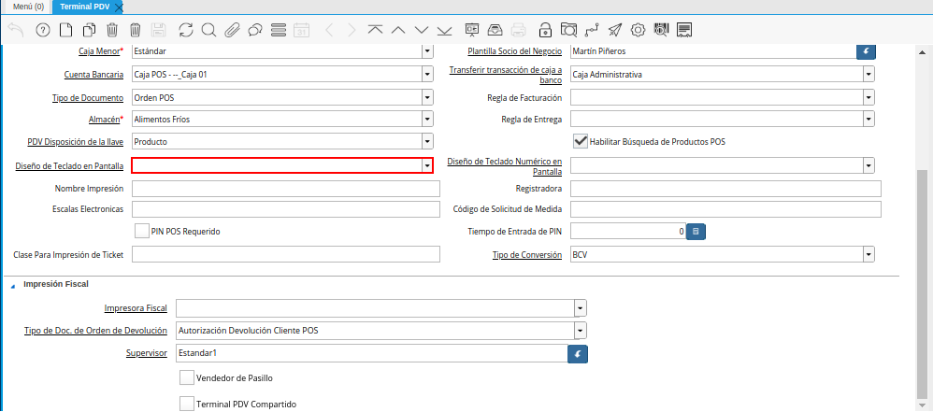Image resolution: width=933 pixels, height=412 pixels.
Task: Open the Active Workflows node icon
Action: click(x=591, y=30)
